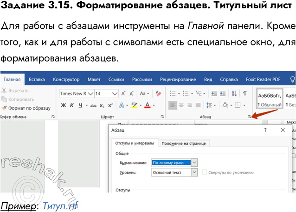Switch to the Положение на странице tab
Screen dimensions: 296x212
click(183, 143)
